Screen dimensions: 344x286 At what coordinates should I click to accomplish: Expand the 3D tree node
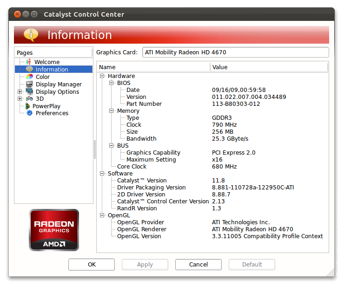click(20, 98)
